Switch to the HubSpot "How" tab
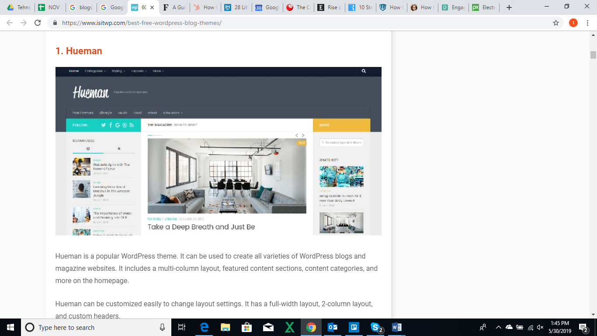Viewport: 597px width, 336px height. click(205, 7)
